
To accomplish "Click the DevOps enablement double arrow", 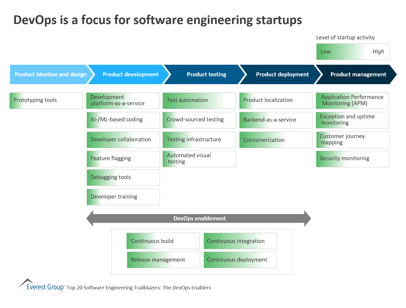I will 199,218.
